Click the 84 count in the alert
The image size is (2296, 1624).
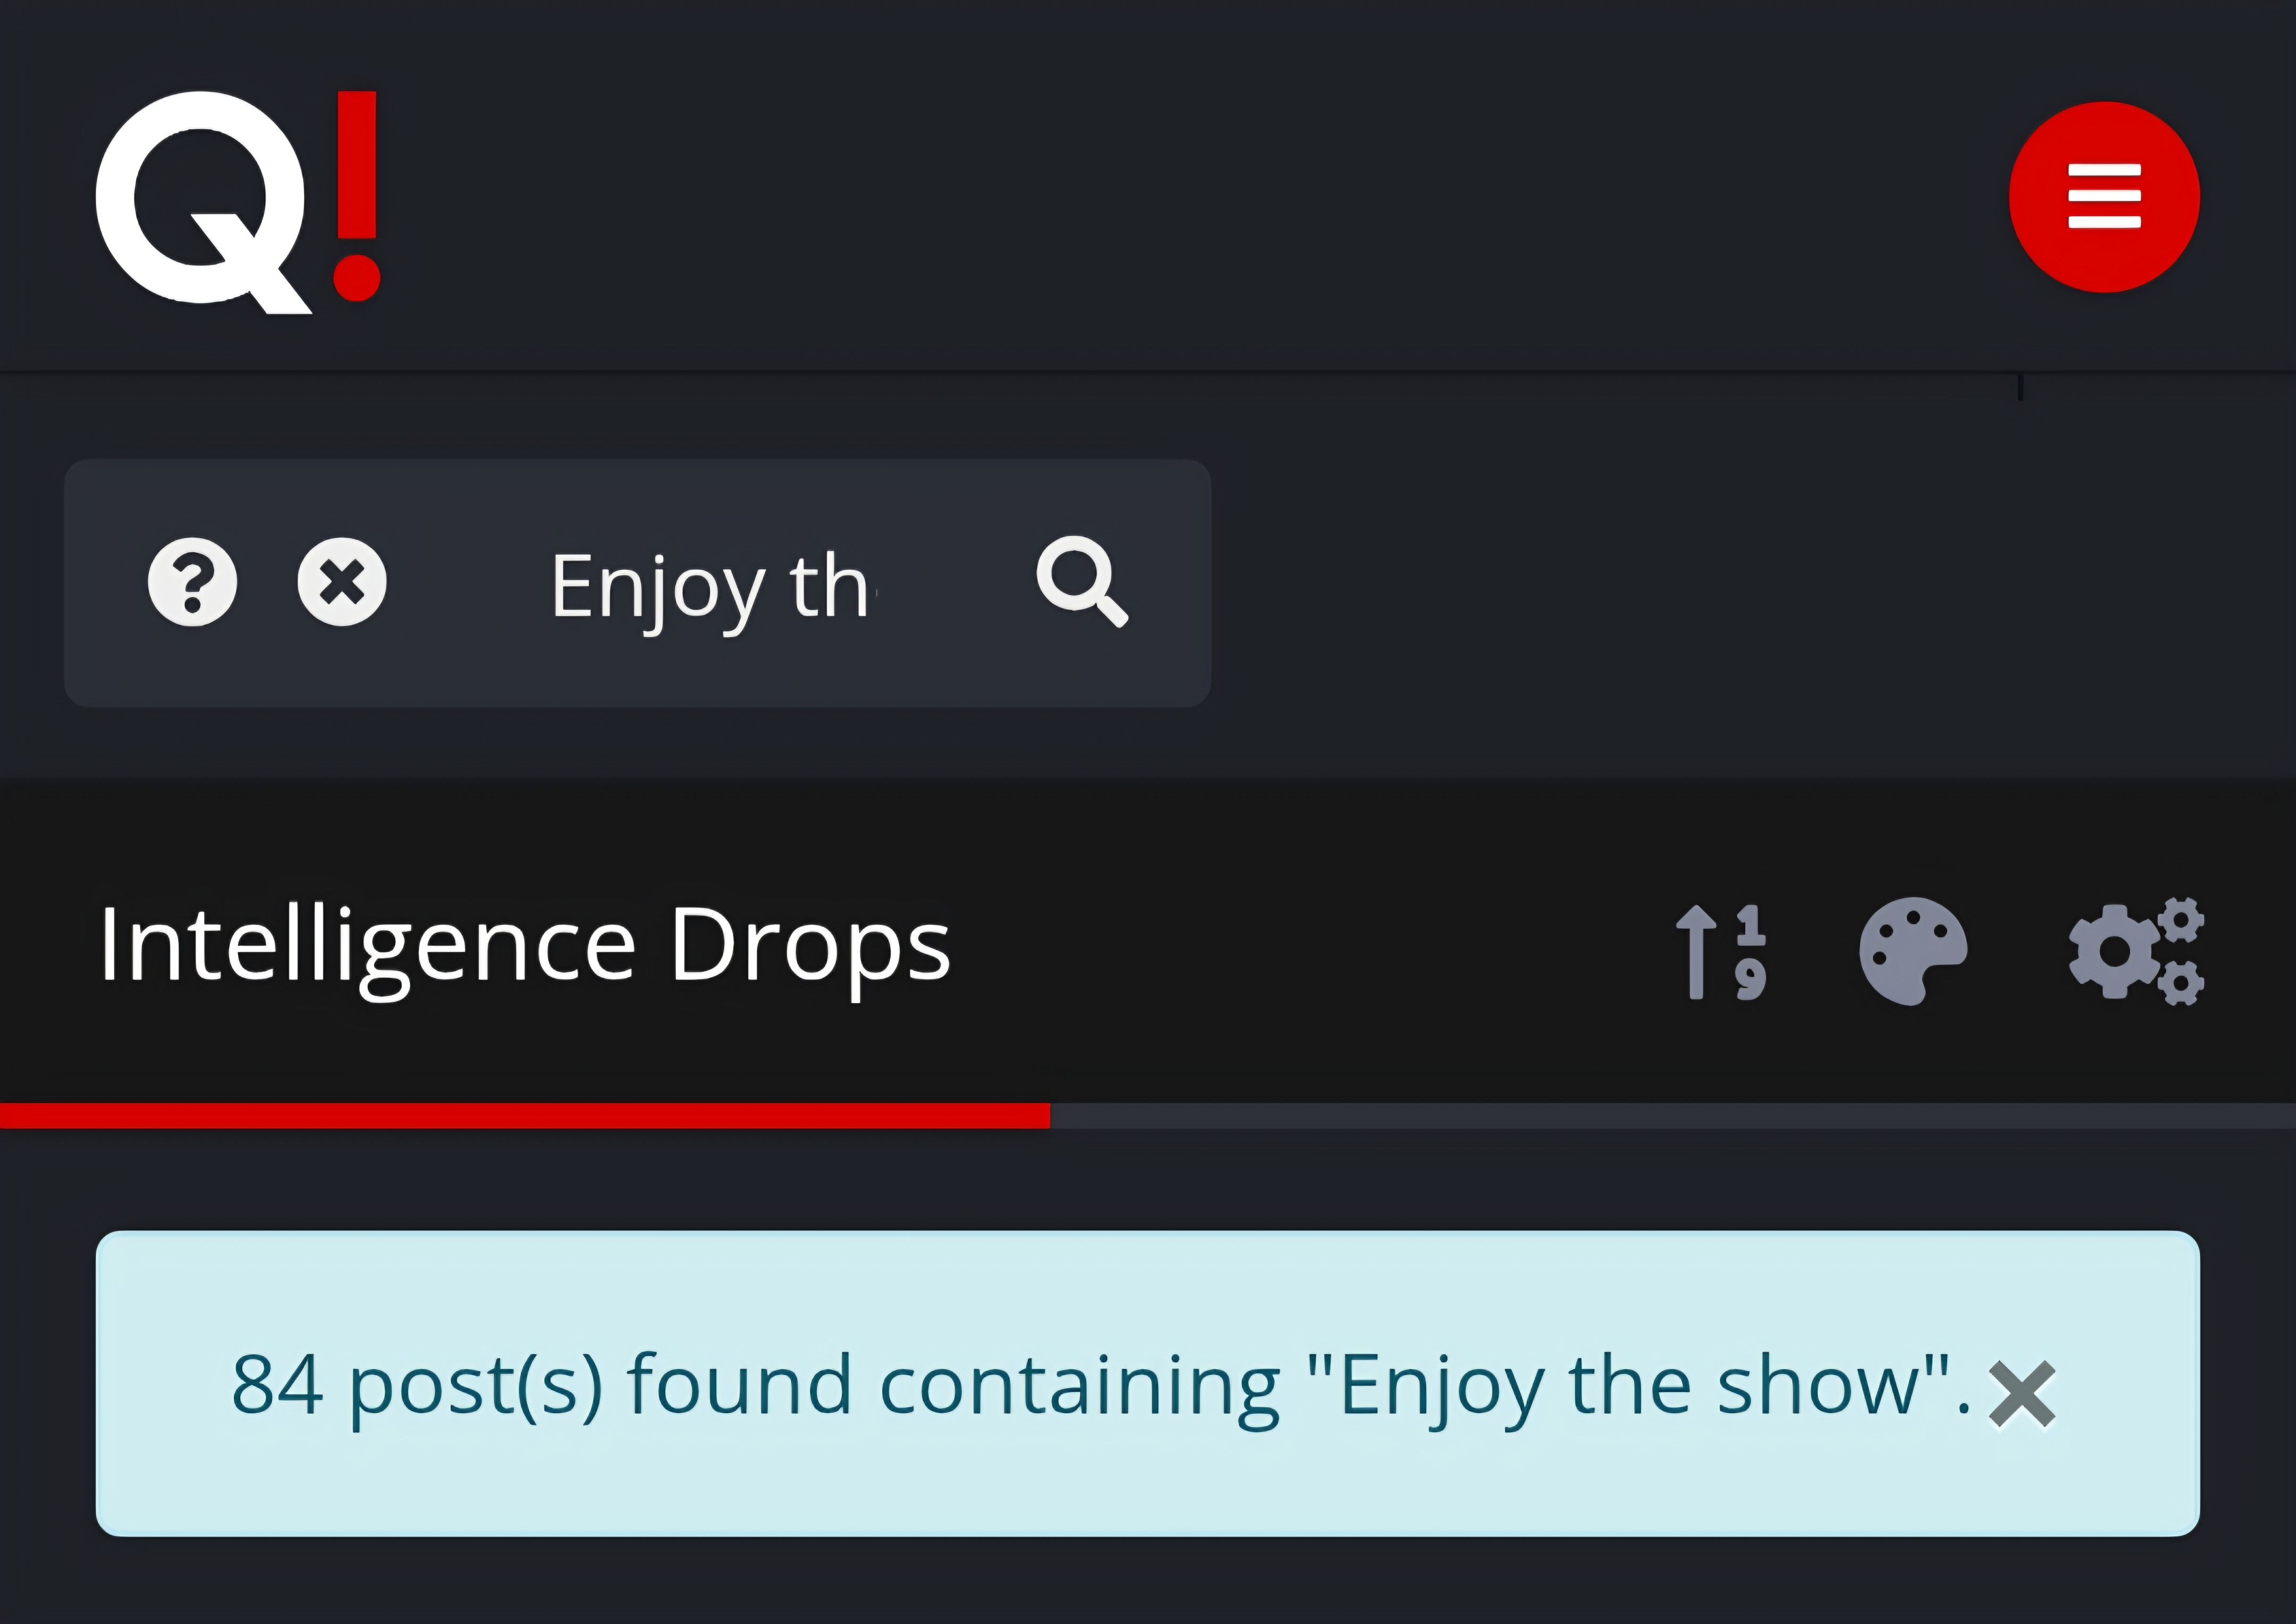[277, 1385]
